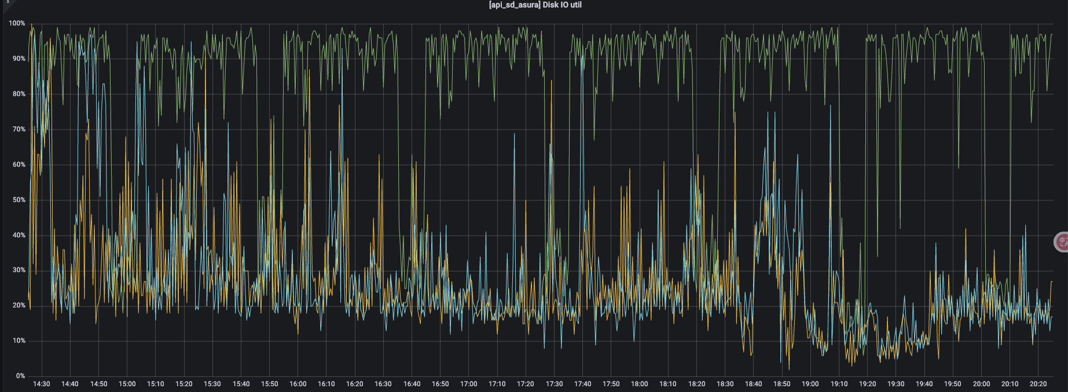The height and width of the screenshot is (392, 1068).
Task: Click the 0% y-axis label
Action: click(x=20, y=376)
